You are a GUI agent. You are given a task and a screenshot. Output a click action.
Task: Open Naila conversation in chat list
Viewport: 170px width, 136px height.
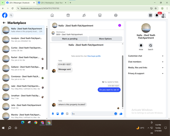[23, 30]
